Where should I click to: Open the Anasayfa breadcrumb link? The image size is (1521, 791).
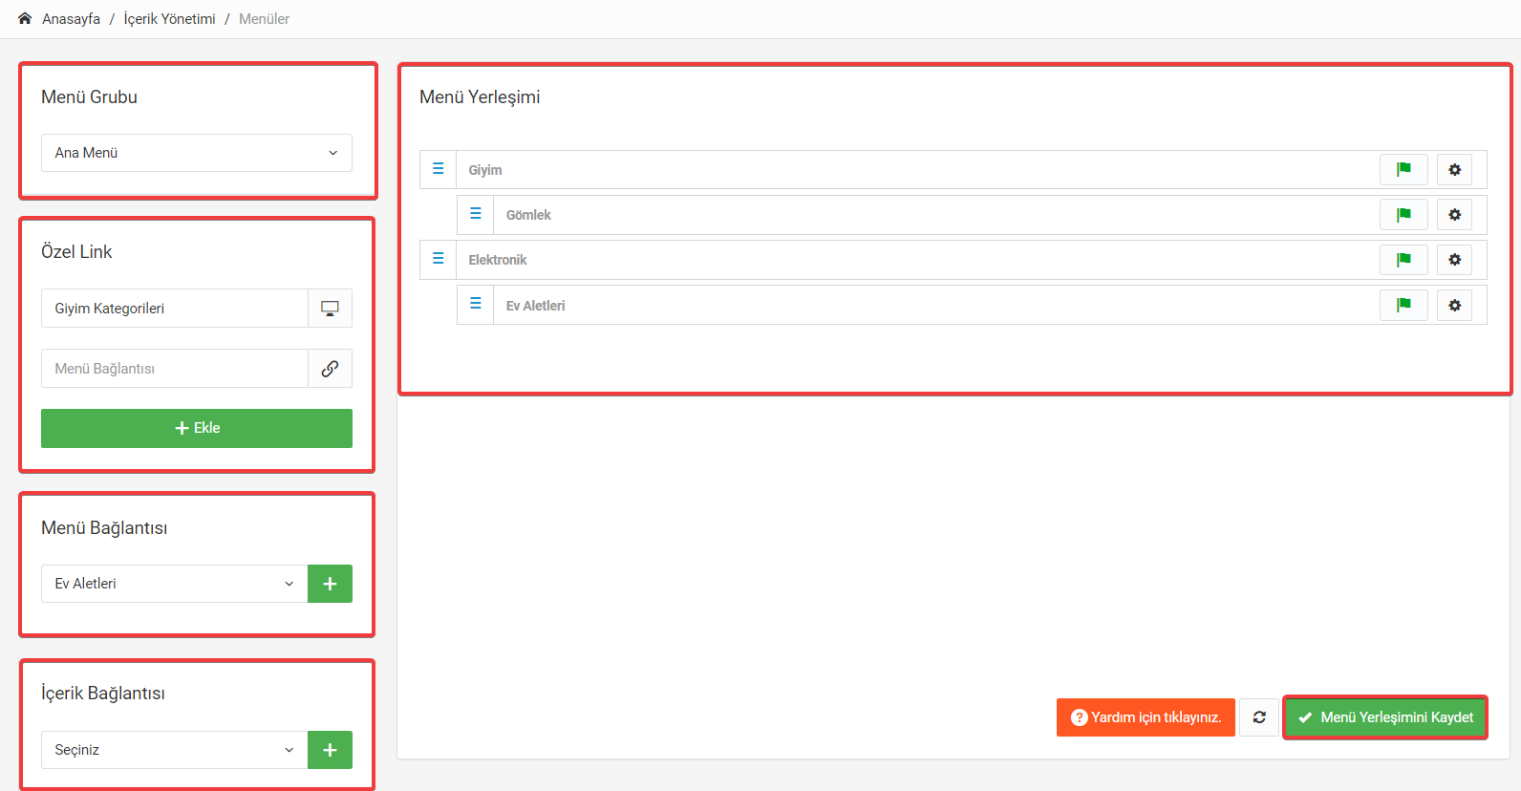(71, 19)
